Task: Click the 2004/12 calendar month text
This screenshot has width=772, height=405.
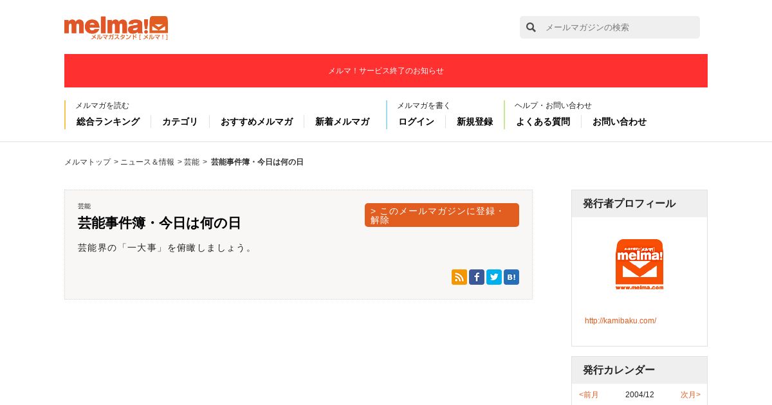Action: 639,395
